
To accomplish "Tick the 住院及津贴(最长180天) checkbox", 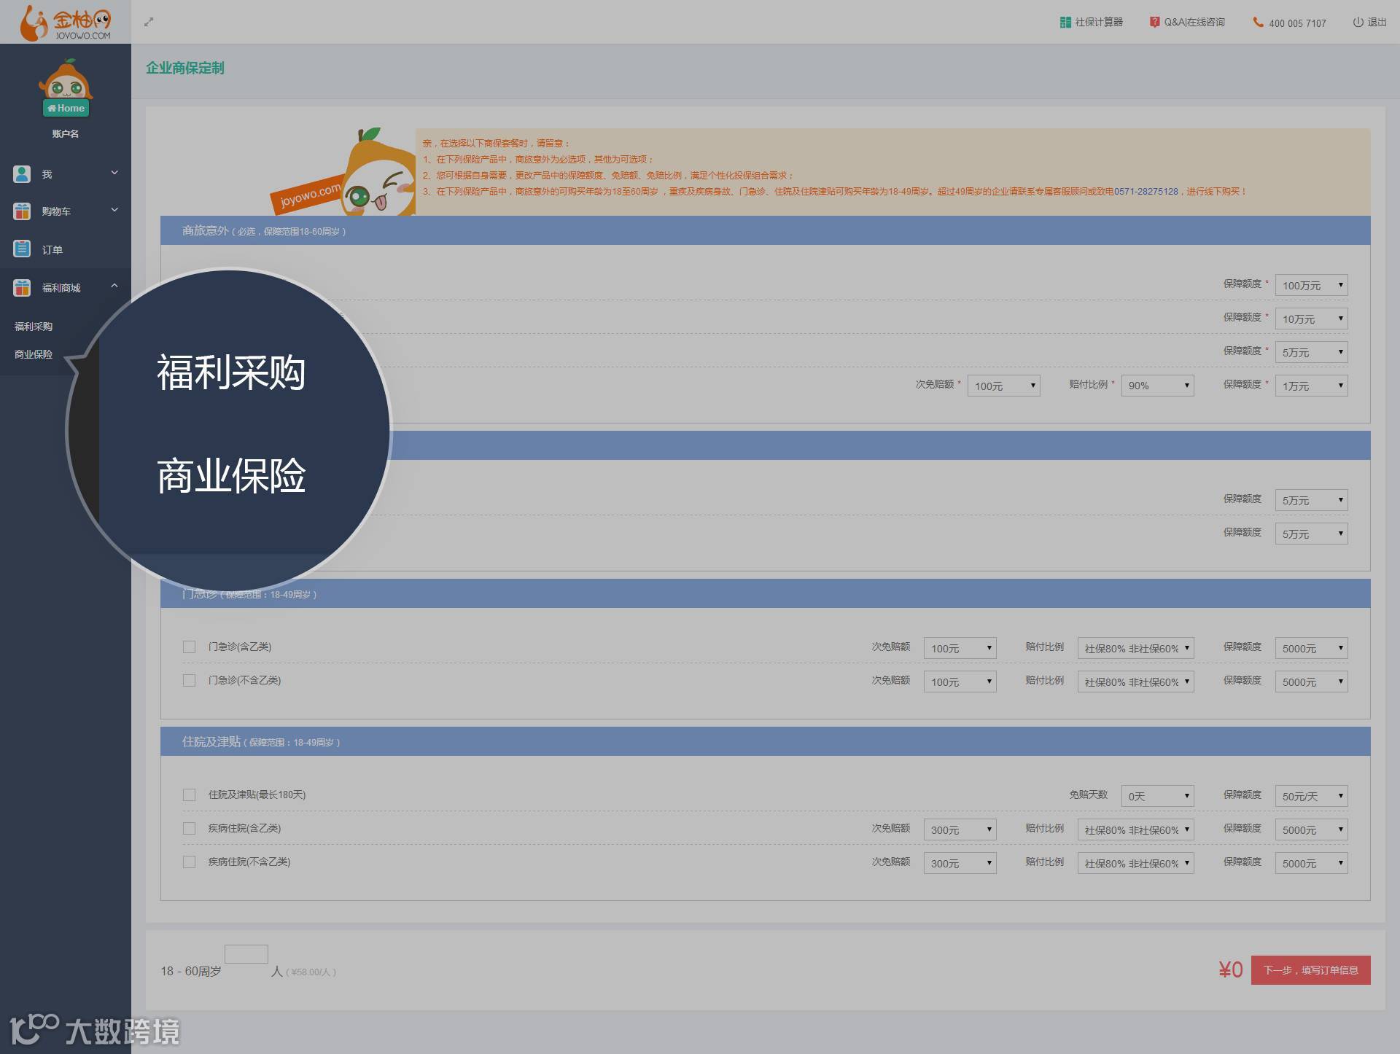I will coord(190,795).
